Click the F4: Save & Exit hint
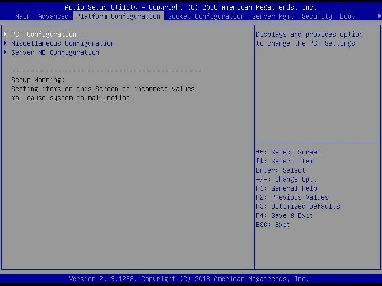This screenshot has height=286, width=382. pos(285,215)
